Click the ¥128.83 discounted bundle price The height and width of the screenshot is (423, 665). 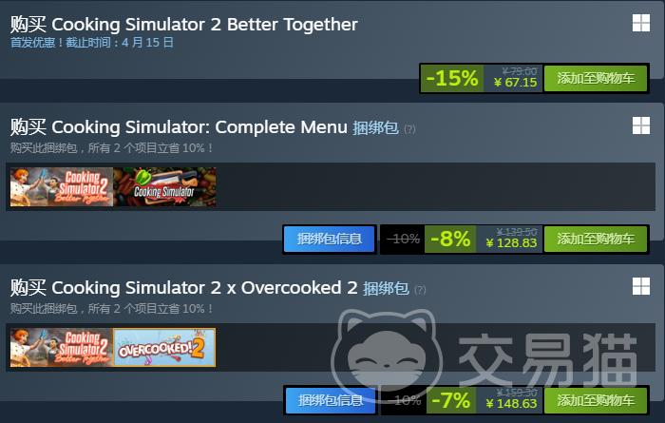pos(511,243)
